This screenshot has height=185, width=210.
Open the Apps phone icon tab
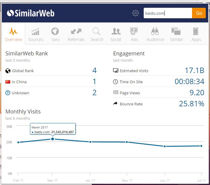[196, 34]
